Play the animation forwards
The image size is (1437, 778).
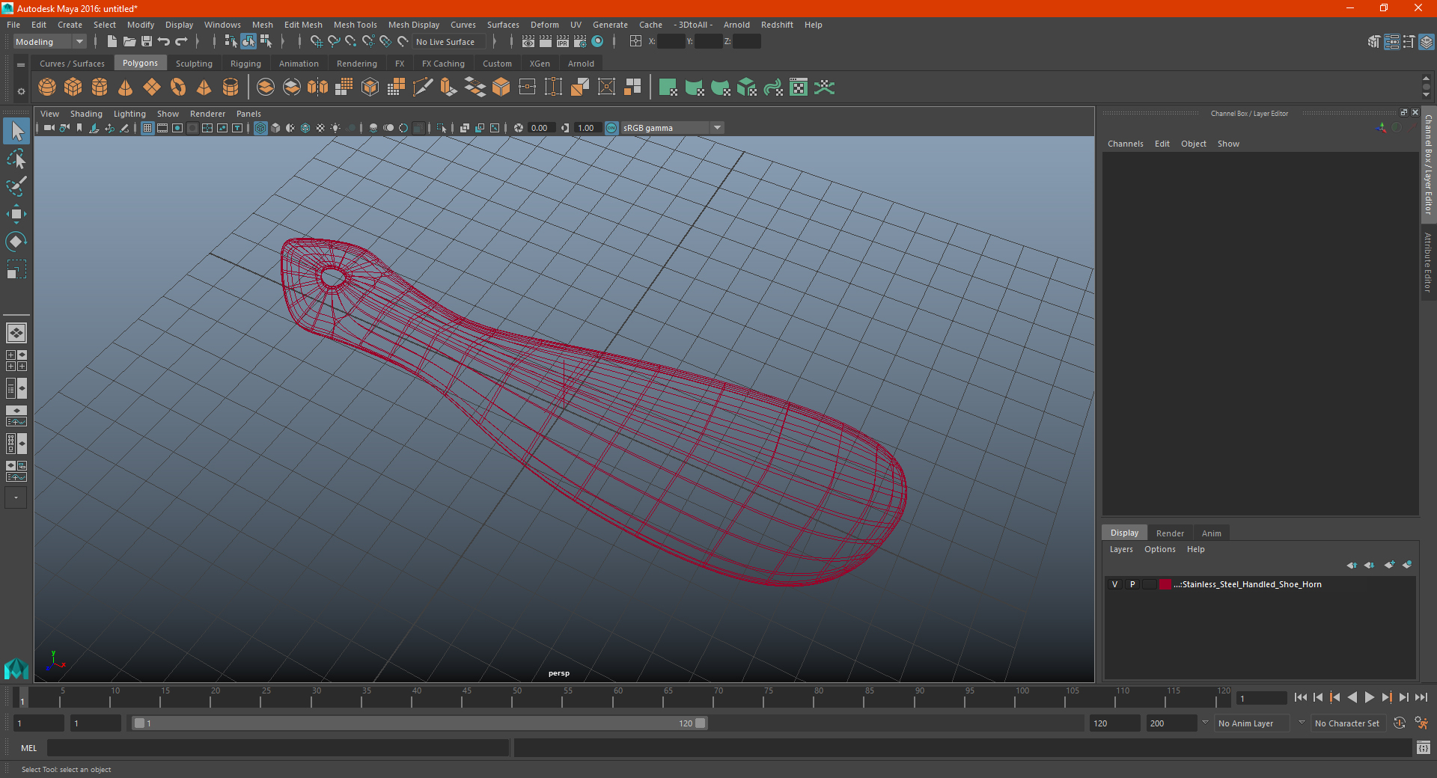[x=1369, y=697]
